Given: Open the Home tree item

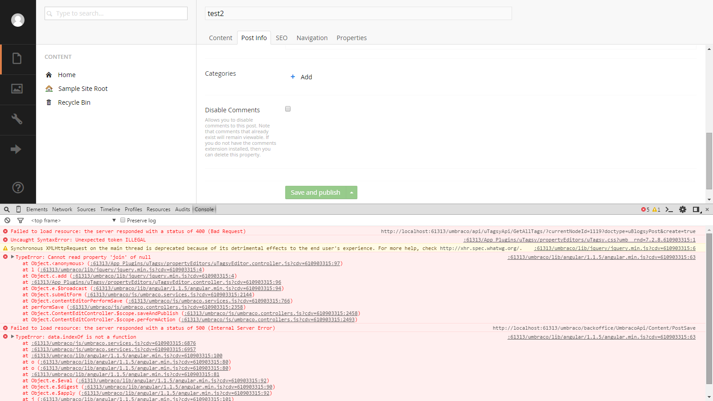Looking at the screenshot, I should 67,75.
